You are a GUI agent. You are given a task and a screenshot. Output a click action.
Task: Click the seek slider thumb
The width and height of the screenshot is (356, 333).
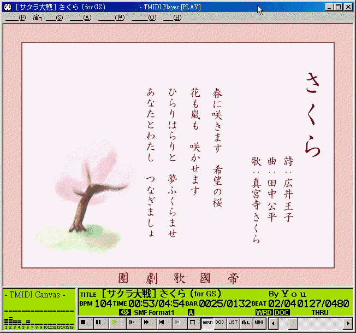tap(293, 323)
